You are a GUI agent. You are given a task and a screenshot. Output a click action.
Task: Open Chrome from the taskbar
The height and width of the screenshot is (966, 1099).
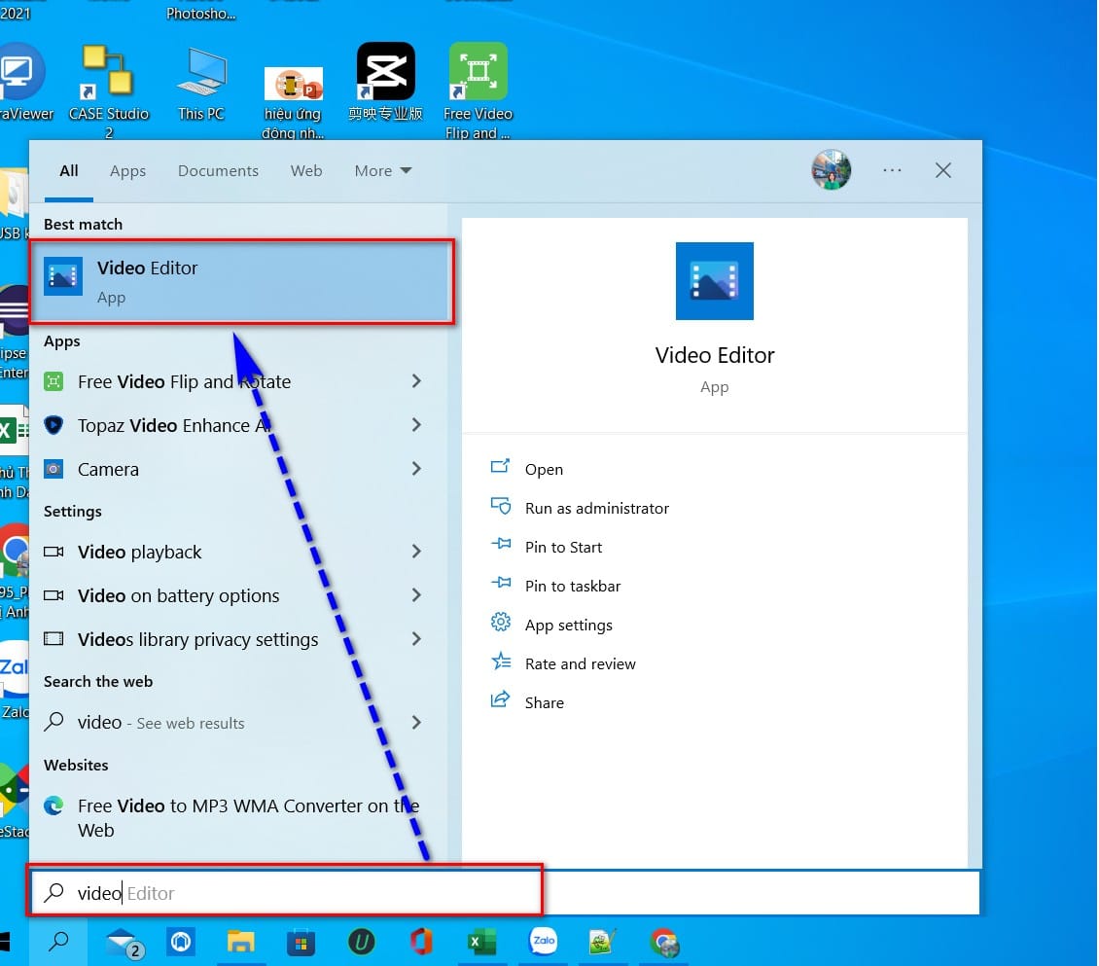click(x=664, y=942)
